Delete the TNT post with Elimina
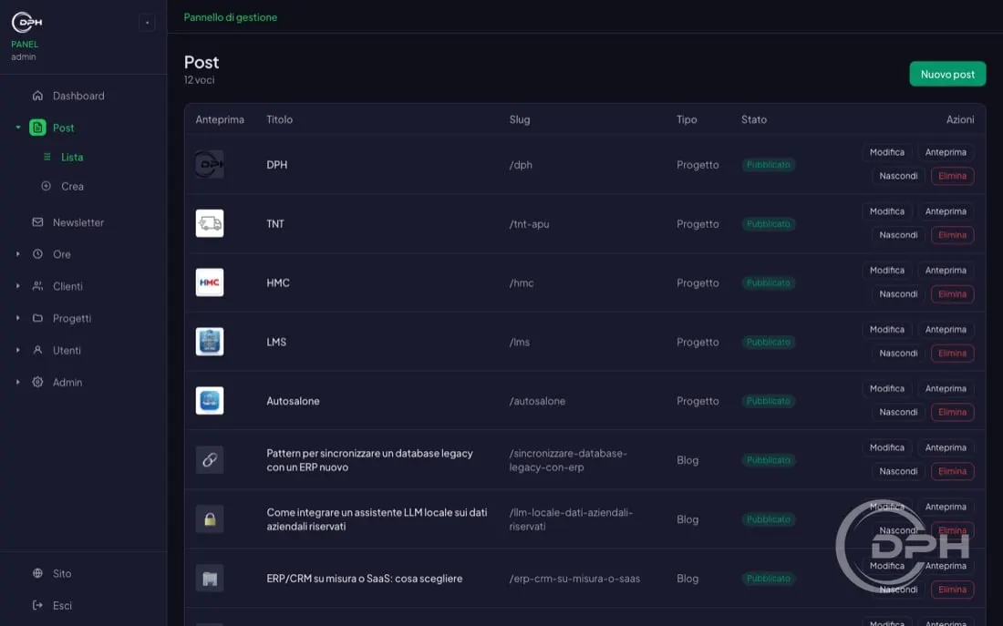1003x626 pixels. pyautogui.click(x=952, y=235)
